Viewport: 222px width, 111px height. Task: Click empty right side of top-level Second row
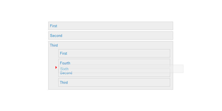pos(155,36)
